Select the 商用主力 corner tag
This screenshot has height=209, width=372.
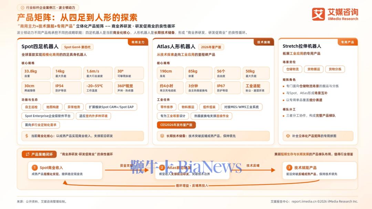click(138, 42)
